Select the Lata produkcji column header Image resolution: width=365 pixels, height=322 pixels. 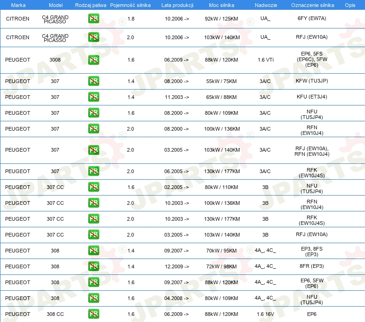tap(177, 5)
